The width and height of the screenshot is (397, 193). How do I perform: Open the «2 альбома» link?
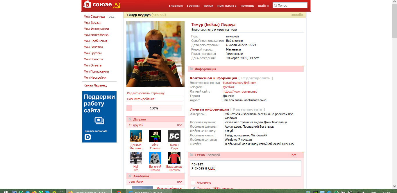[136, 182]
